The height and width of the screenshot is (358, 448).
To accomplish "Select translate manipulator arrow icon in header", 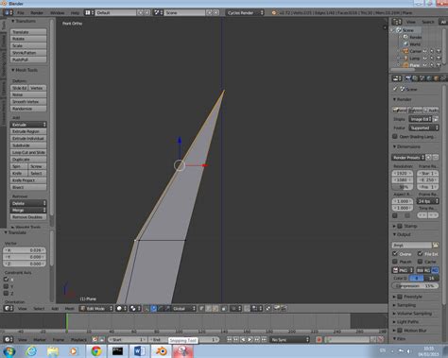I will [154, 308].
